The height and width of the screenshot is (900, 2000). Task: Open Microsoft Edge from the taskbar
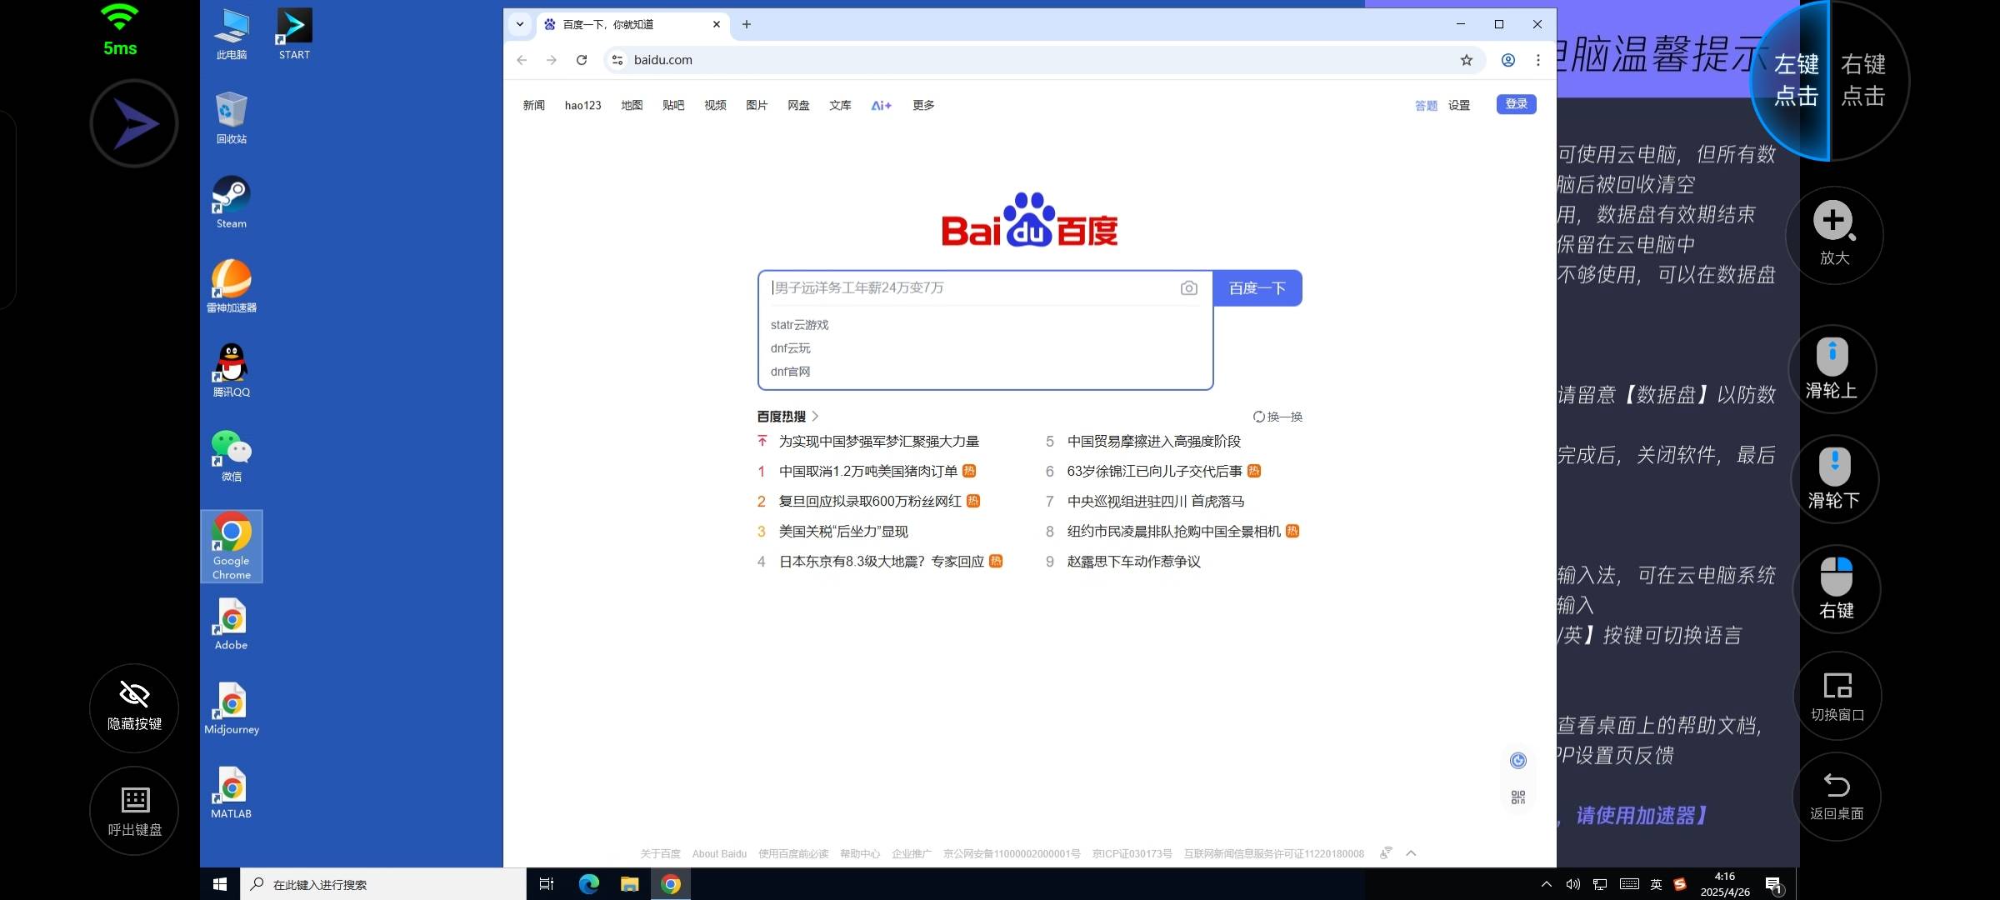point(588,884)
